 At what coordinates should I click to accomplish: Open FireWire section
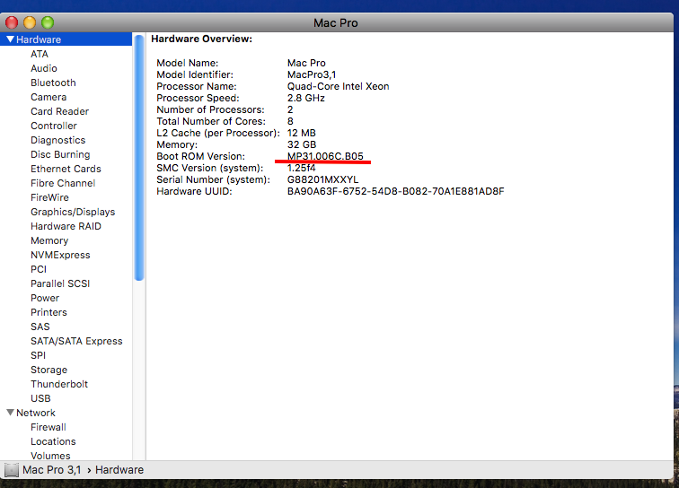click(49, 197)
